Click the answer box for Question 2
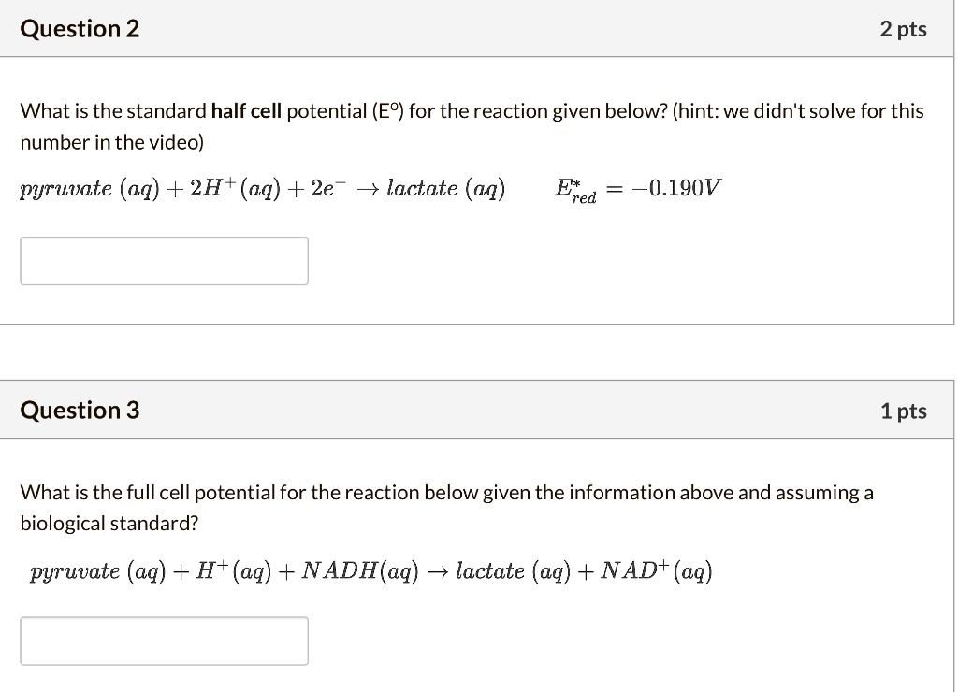This screenshot has height=692, width=958. pyautogui.click(x=164, y=260)
